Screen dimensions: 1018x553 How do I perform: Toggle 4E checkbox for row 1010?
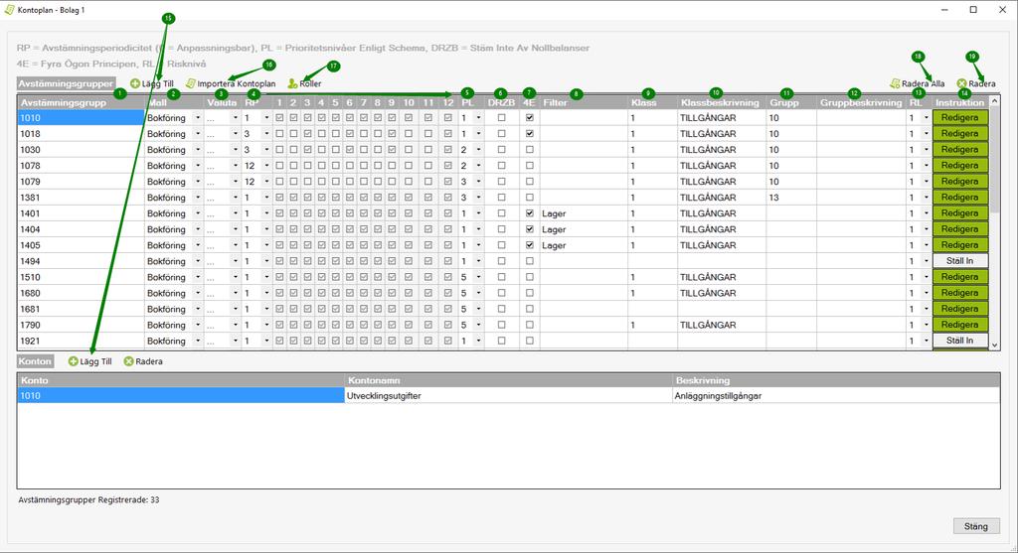[x=530, y=118]
